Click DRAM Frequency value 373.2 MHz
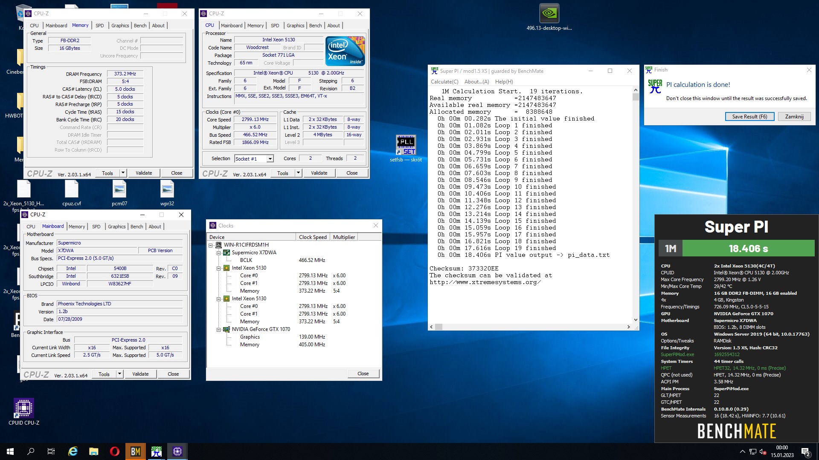819x460 pixels. coord(125,74)
